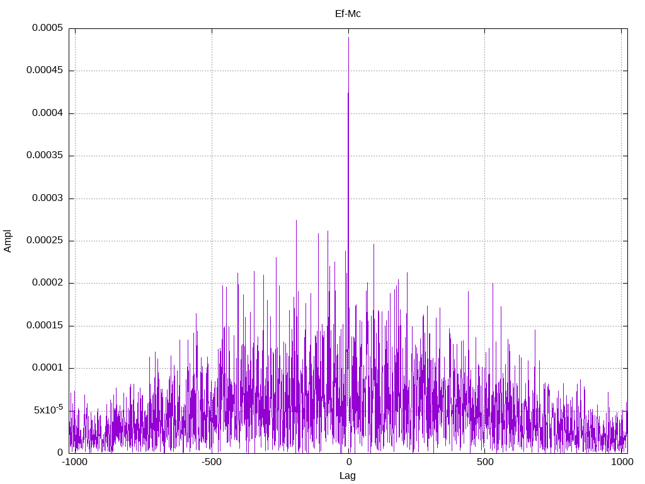Click the tip of the tallest peak at lag 0
This screenshot has width=645, height=484.
click(348, 37)
